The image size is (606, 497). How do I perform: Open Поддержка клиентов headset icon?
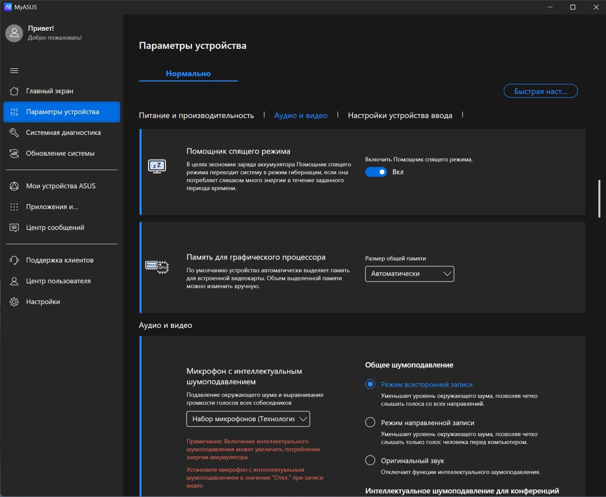tap(14, 260)
